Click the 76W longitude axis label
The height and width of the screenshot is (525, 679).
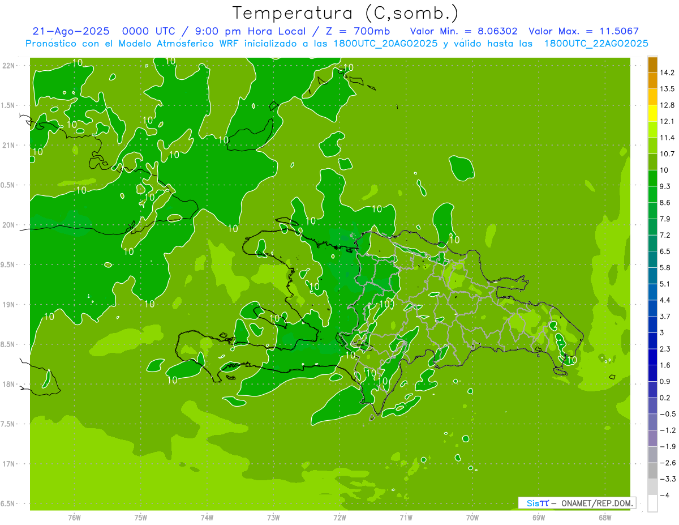coord(74,517)
